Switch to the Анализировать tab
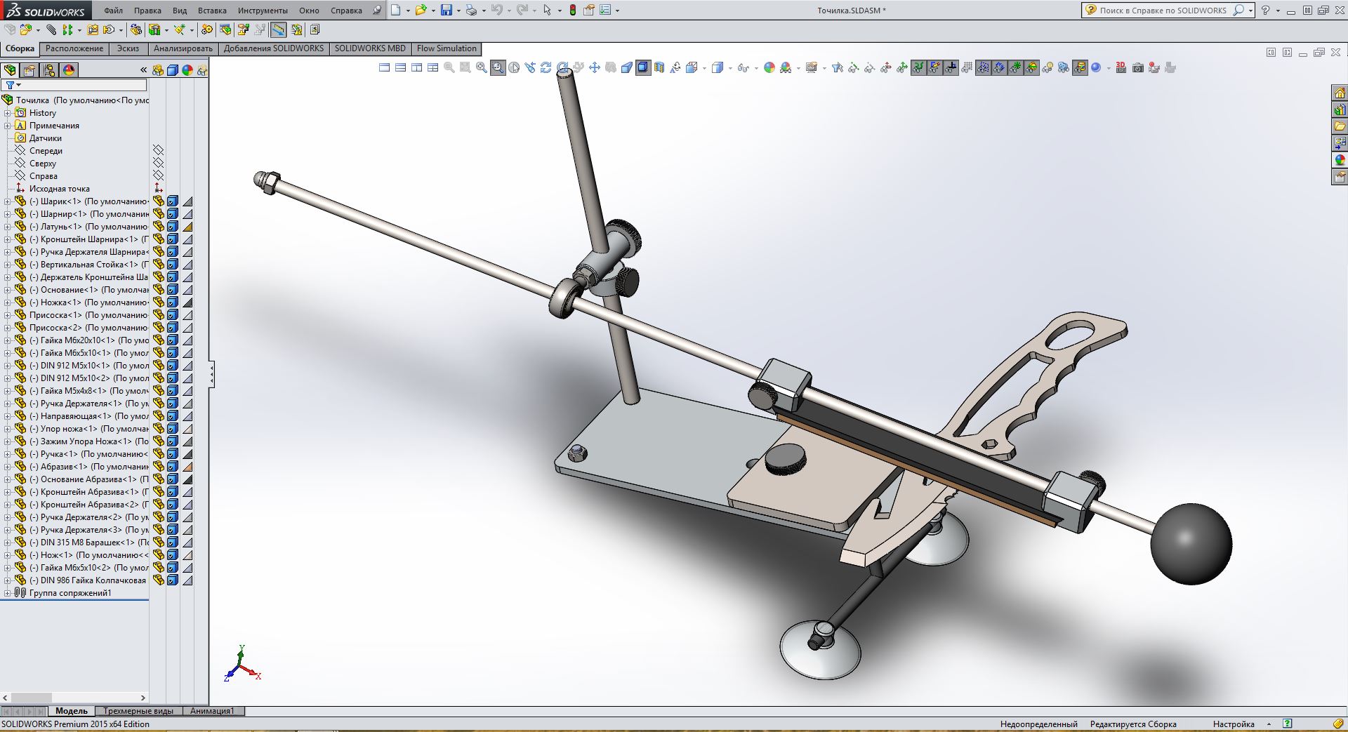The width and height of the screenshot is (1348, 732). (x=183, y=48)
